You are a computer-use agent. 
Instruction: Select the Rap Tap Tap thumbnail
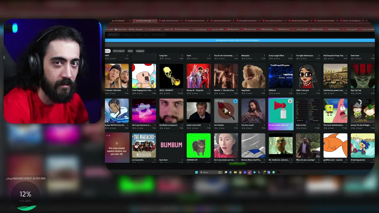coord(363,76)
